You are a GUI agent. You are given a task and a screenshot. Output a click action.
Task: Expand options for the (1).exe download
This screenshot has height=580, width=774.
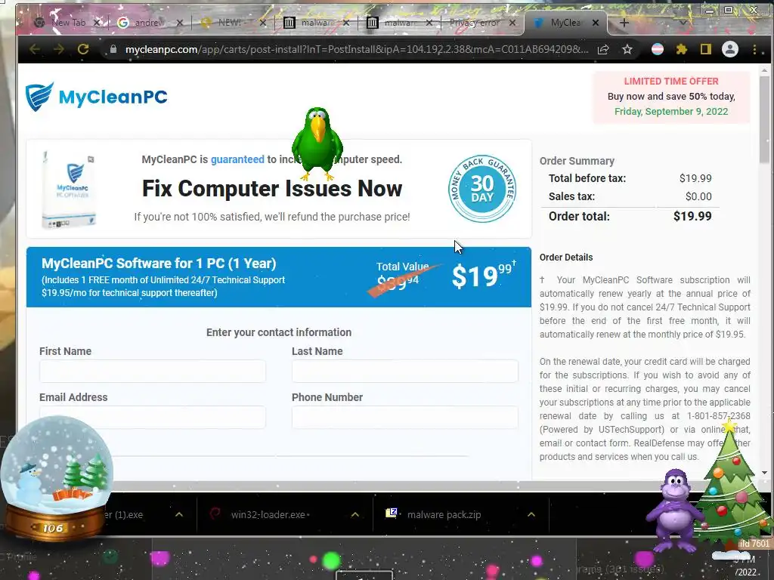[179, 514]
